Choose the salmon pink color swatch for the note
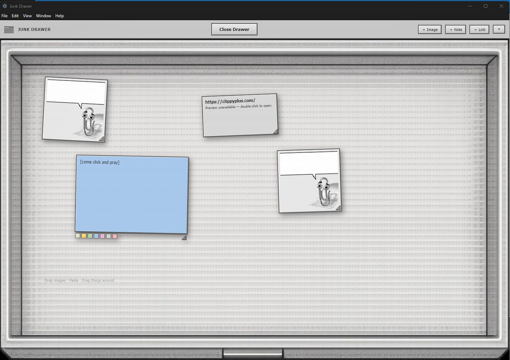 click(x=115, y=237)
